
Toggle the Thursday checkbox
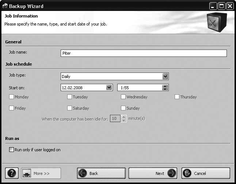click(177, 97)
